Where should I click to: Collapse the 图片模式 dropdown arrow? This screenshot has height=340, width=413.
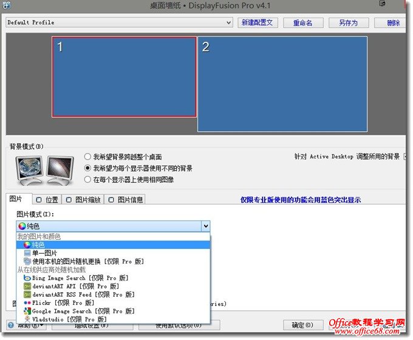pos(206,226)
